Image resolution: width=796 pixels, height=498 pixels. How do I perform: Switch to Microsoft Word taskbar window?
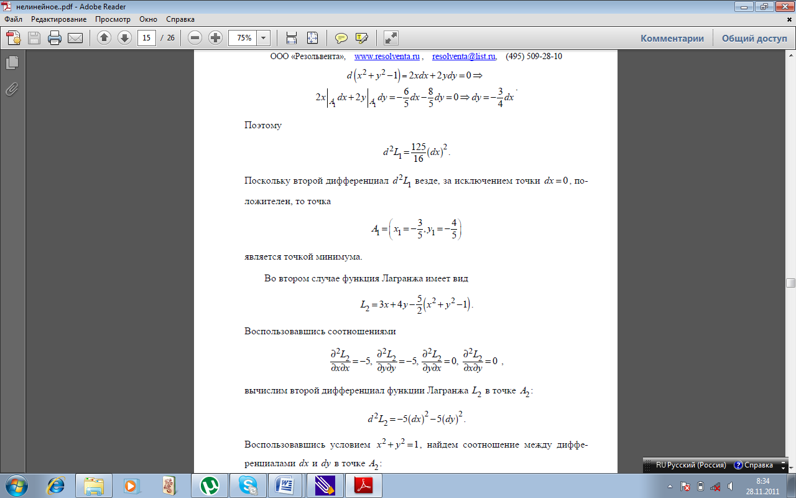(x=286, y=484)
